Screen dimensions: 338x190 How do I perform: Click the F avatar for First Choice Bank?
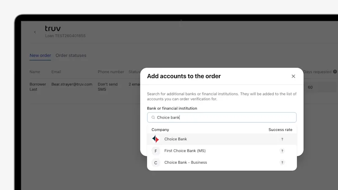[x=155, y=151]
